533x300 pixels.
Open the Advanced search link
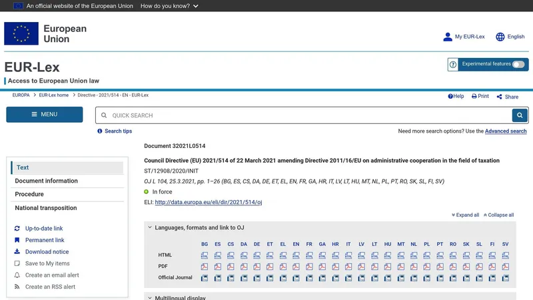506,131
